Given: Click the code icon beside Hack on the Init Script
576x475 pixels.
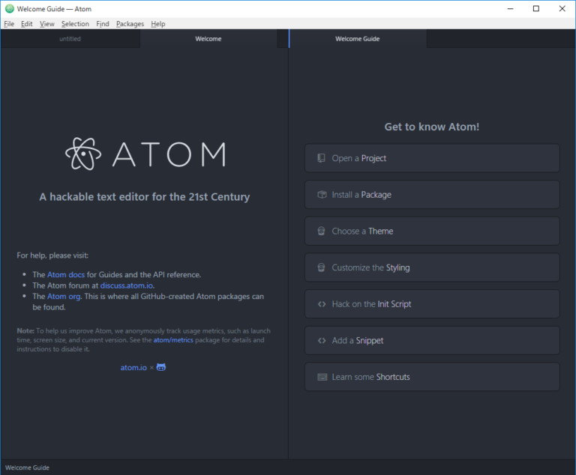Looking at the screenshot, I should click(x=322, y=304).
